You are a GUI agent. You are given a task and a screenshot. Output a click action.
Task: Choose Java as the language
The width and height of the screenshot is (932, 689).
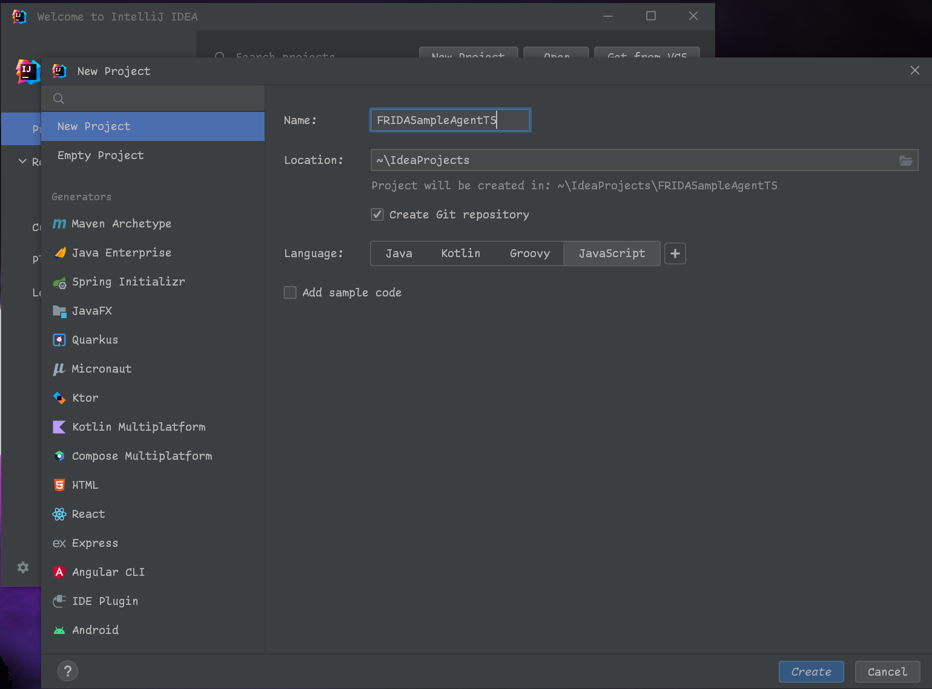(x=399, y=253)
